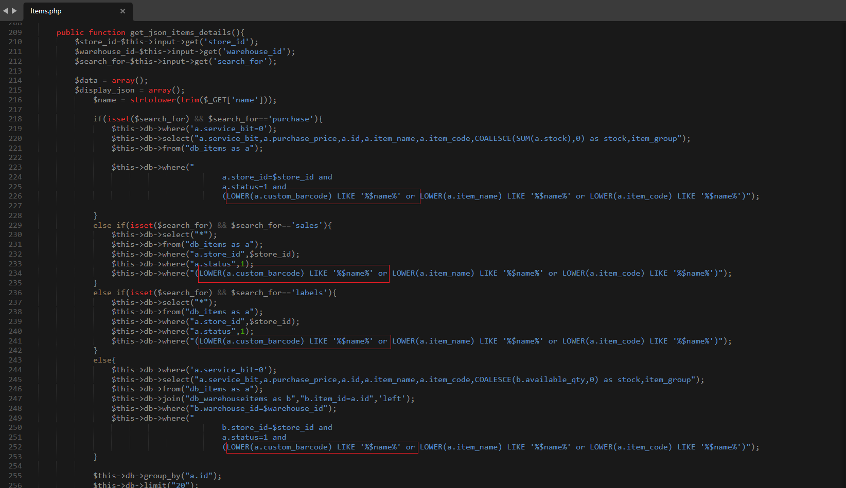Viewport: 846px width, 488px height.
Task: Close the Items.php tab
Action: pos(122,11)
